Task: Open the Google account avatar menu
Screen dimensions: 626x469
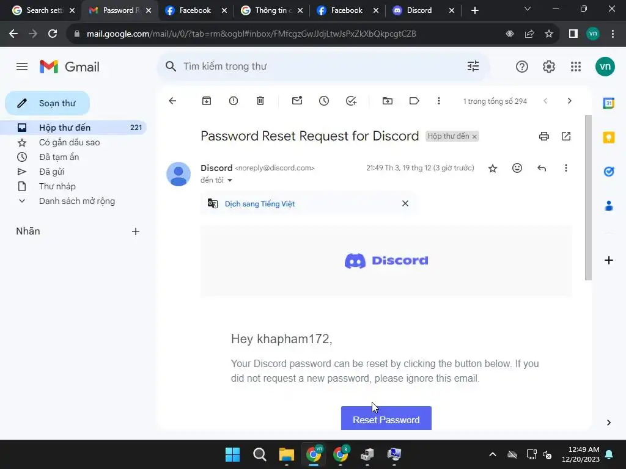Action: click(605, 67)
